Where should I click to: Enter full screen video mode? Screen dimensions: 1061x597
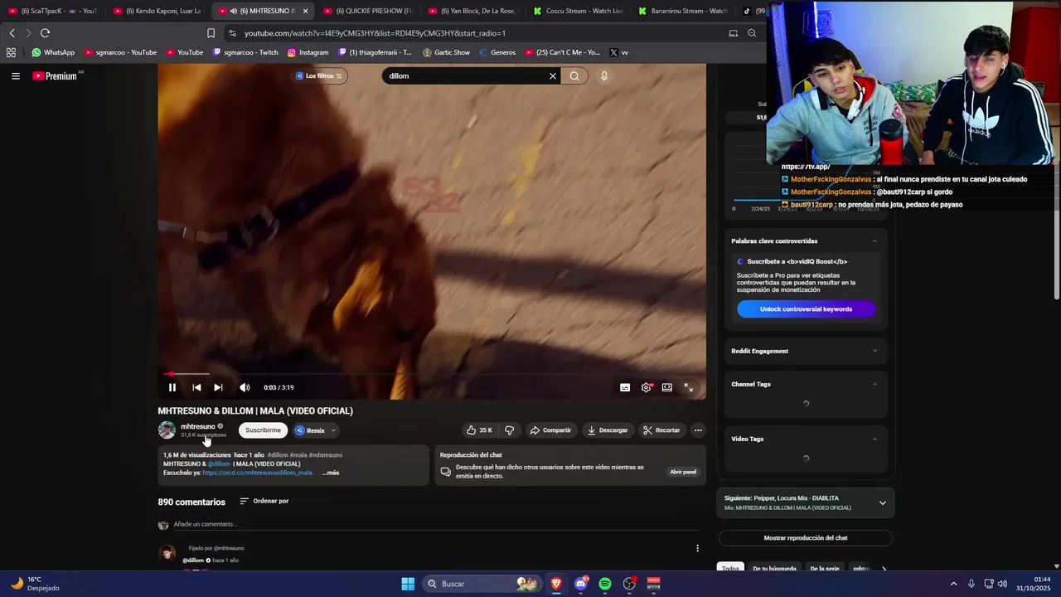[689, 387]
